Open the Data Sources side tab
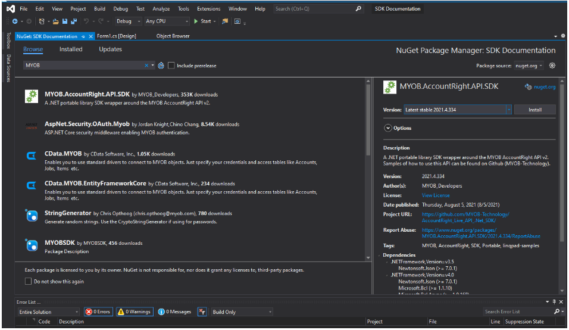The width and height of the screenshot is (569, 330). 9,69
